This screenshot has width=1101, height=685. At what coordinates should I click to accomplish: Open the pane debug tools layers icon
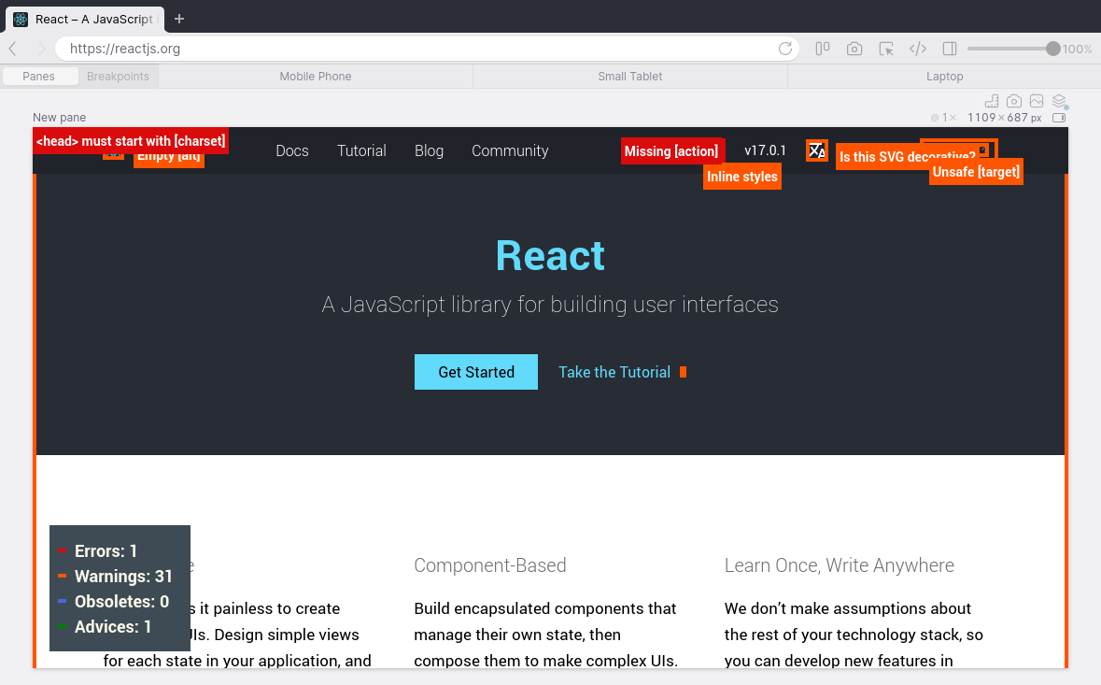(1060, 101)
